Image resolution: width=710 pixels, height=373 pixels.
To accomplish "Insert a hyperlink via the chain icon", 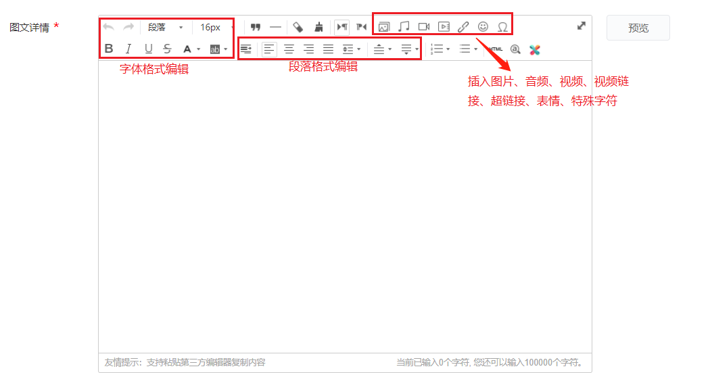I will coord(463,27).
